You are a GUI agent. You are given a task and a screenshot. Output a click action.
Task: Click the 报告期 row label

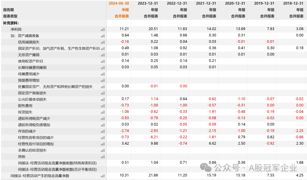[9, 10]
